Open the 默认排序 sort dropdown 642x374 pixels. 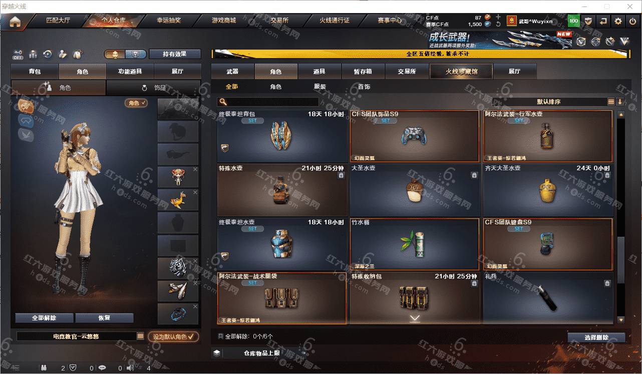coord(549,102)
